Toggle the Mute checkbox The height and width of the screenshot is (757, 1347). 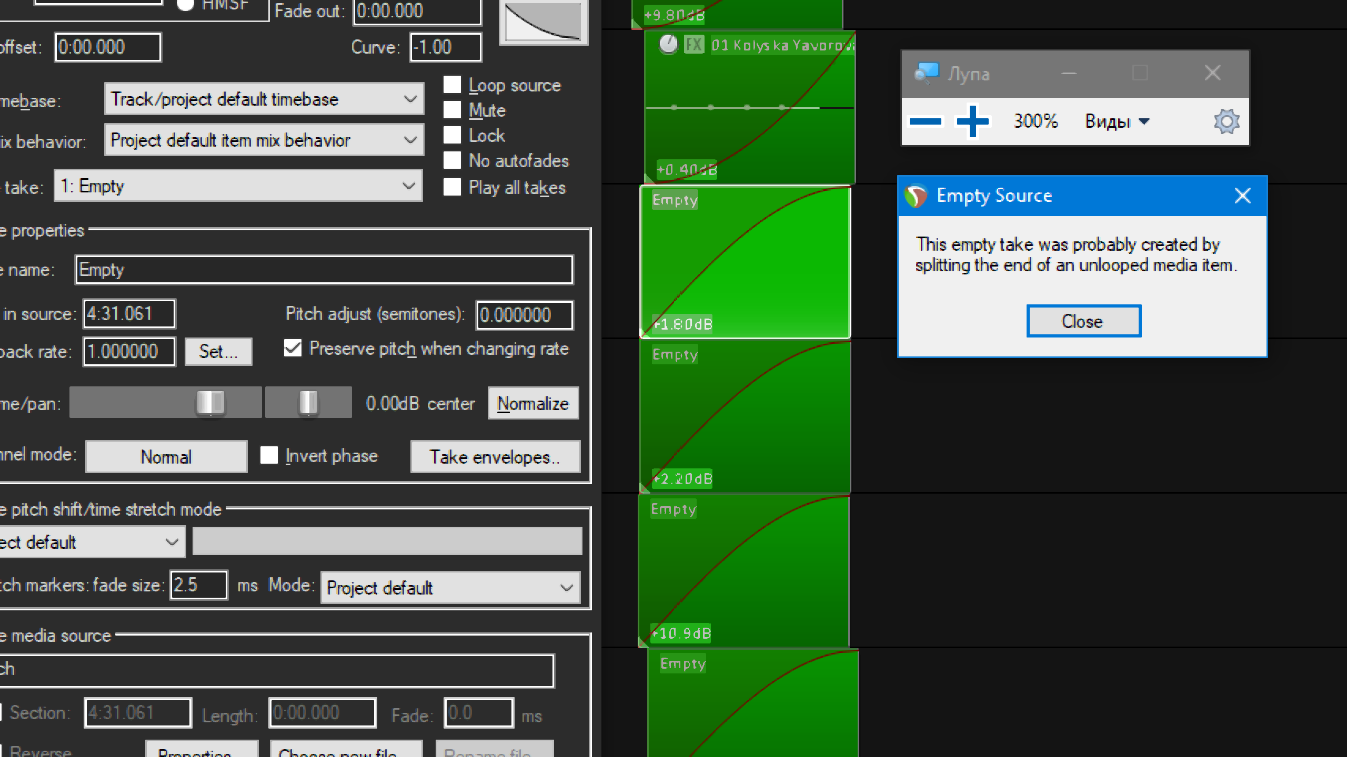point(452,110)
